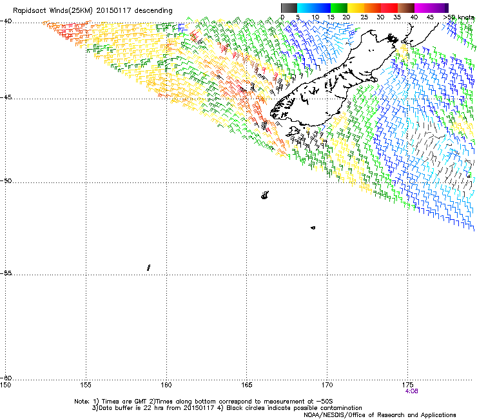This screenshot has height=419, width=477.
Task: Click the '150' longitude label
Action: coord(5,385)
